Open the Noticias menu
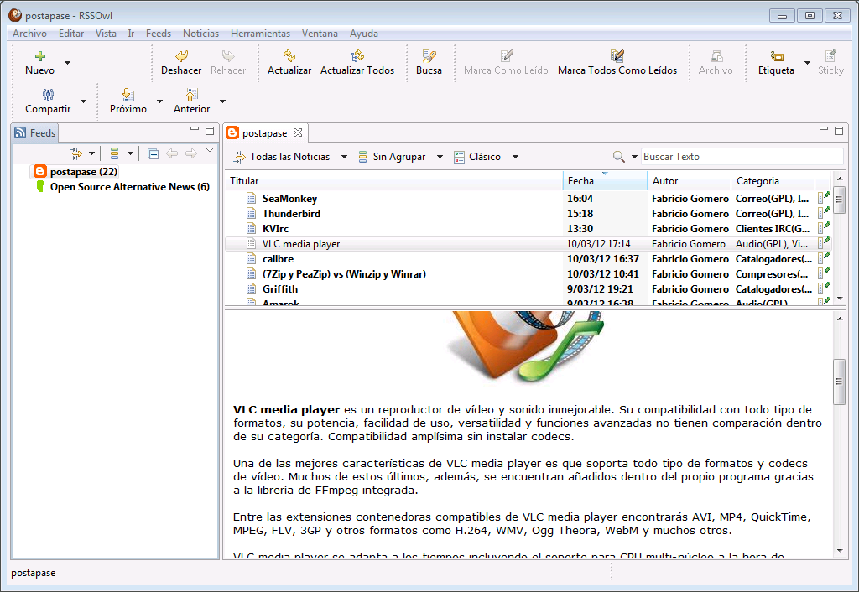This screenshot has width=859, height=592. coord(200,34)
